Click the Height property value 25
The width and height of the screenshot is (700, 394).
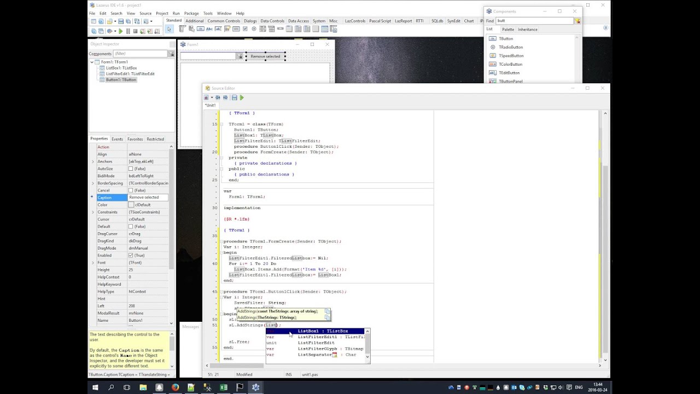pyautogui.click(x=148, y=270)
